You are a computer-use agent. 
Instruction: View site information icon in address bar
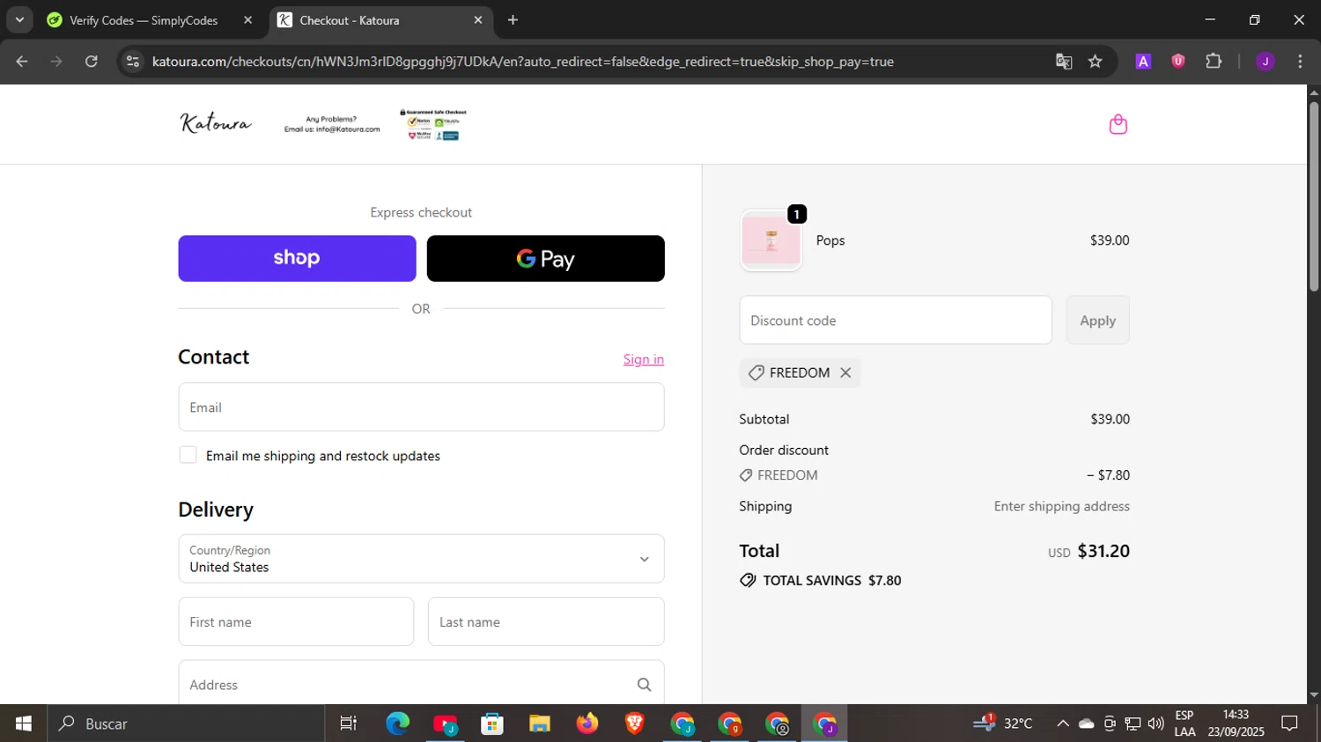[133, 62]
